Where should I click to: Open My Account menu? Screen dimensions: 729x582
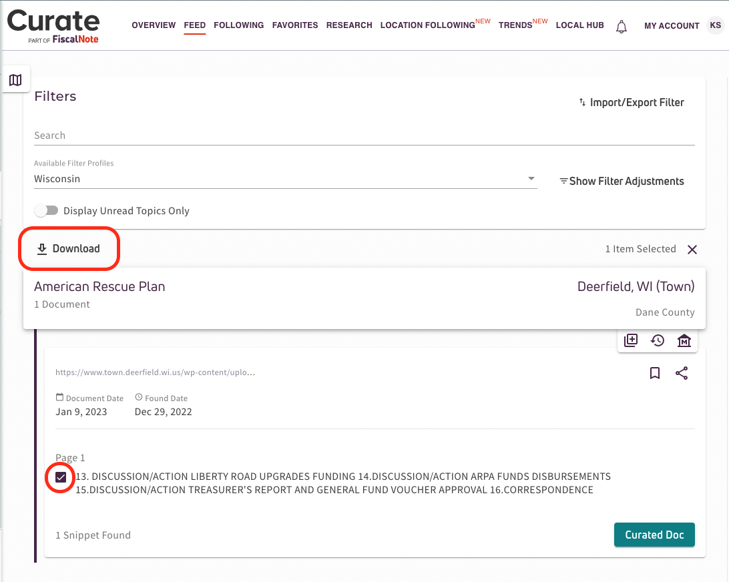click(672, 26)
